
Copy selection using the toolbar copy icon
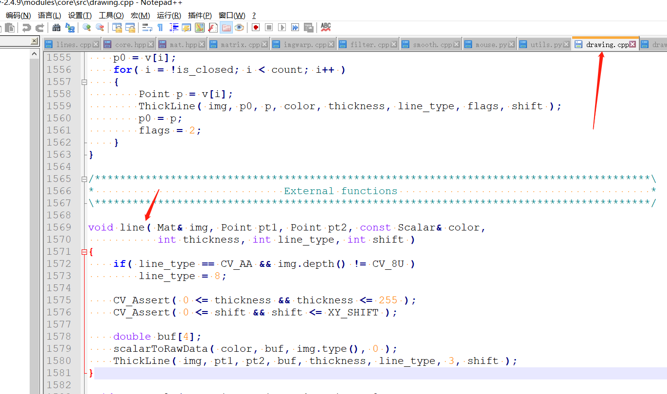[10, 28]
